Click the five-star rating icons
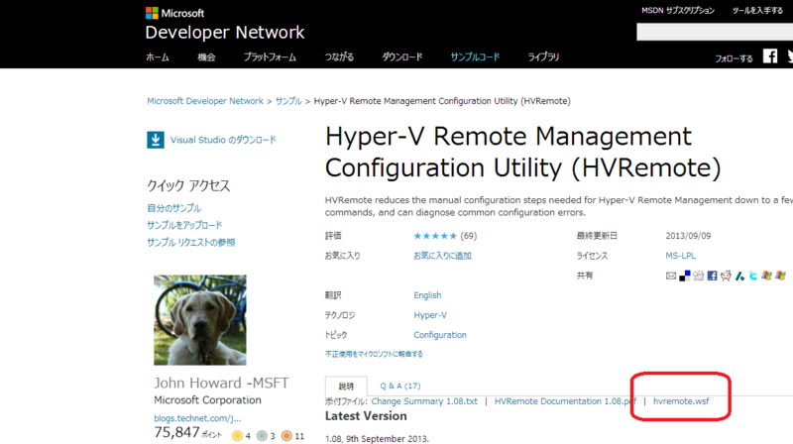Viewport: 793px width, 444px height. (x=435, y=236)
